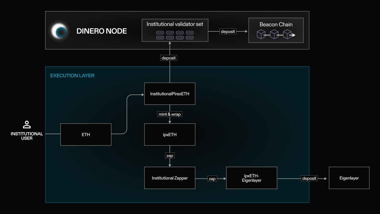This screenshot has width=380, height=214.
Task: Select the ipxETH-Eigenlayer box
Action: tap(252, 178)
